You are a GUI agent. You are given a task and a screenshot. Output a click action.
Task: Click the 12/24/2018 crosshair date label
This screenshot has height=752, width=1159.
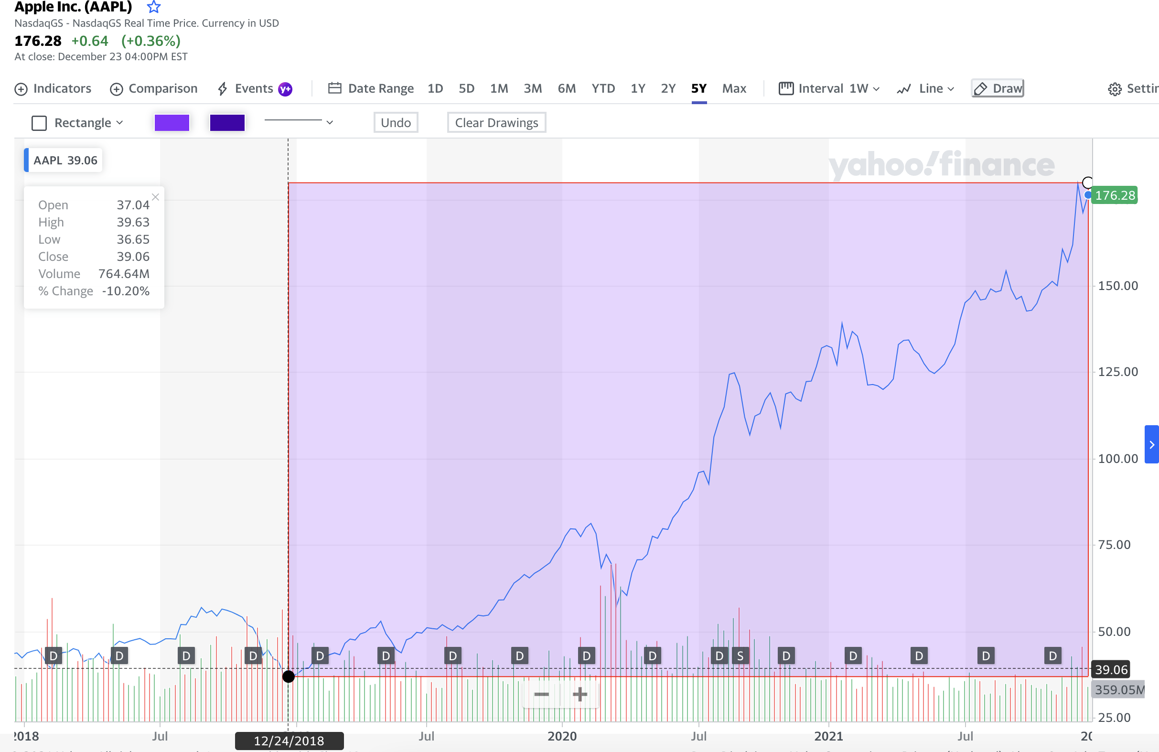[289, 741]
